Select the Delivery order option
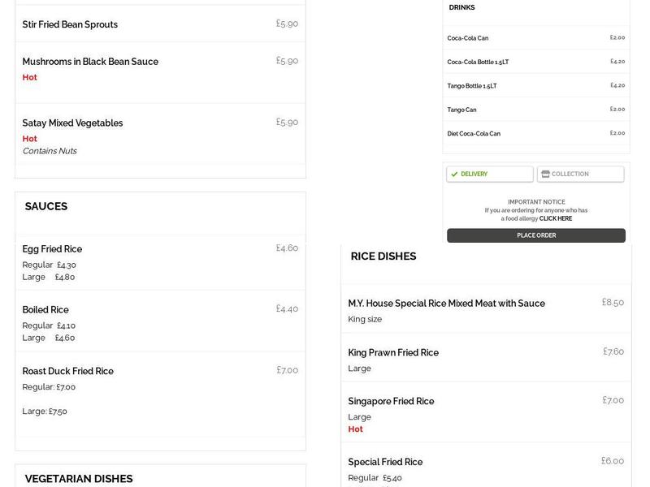The width and height of the screenshot is (650, 487). 490,175
